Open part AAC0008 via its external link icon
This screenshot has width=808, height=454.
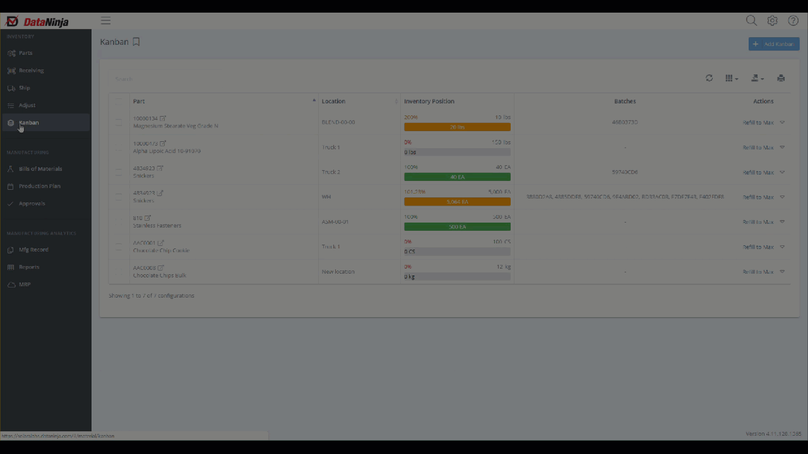coord(161,268)
